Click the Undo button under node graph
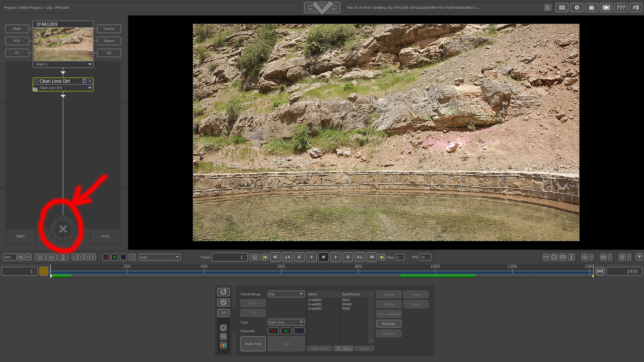The width and height of the screenshot is (644, 362). tap(105, 236)
